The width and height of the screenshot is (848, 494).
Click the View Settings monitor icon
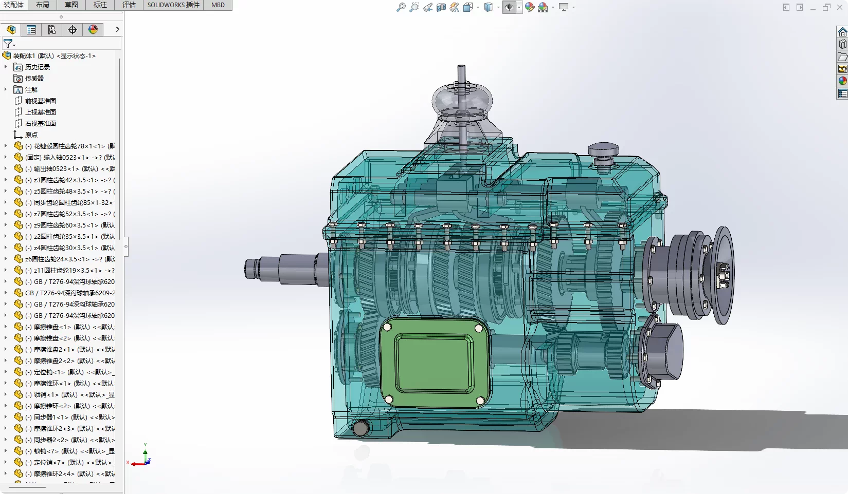(x=564, y=7)
